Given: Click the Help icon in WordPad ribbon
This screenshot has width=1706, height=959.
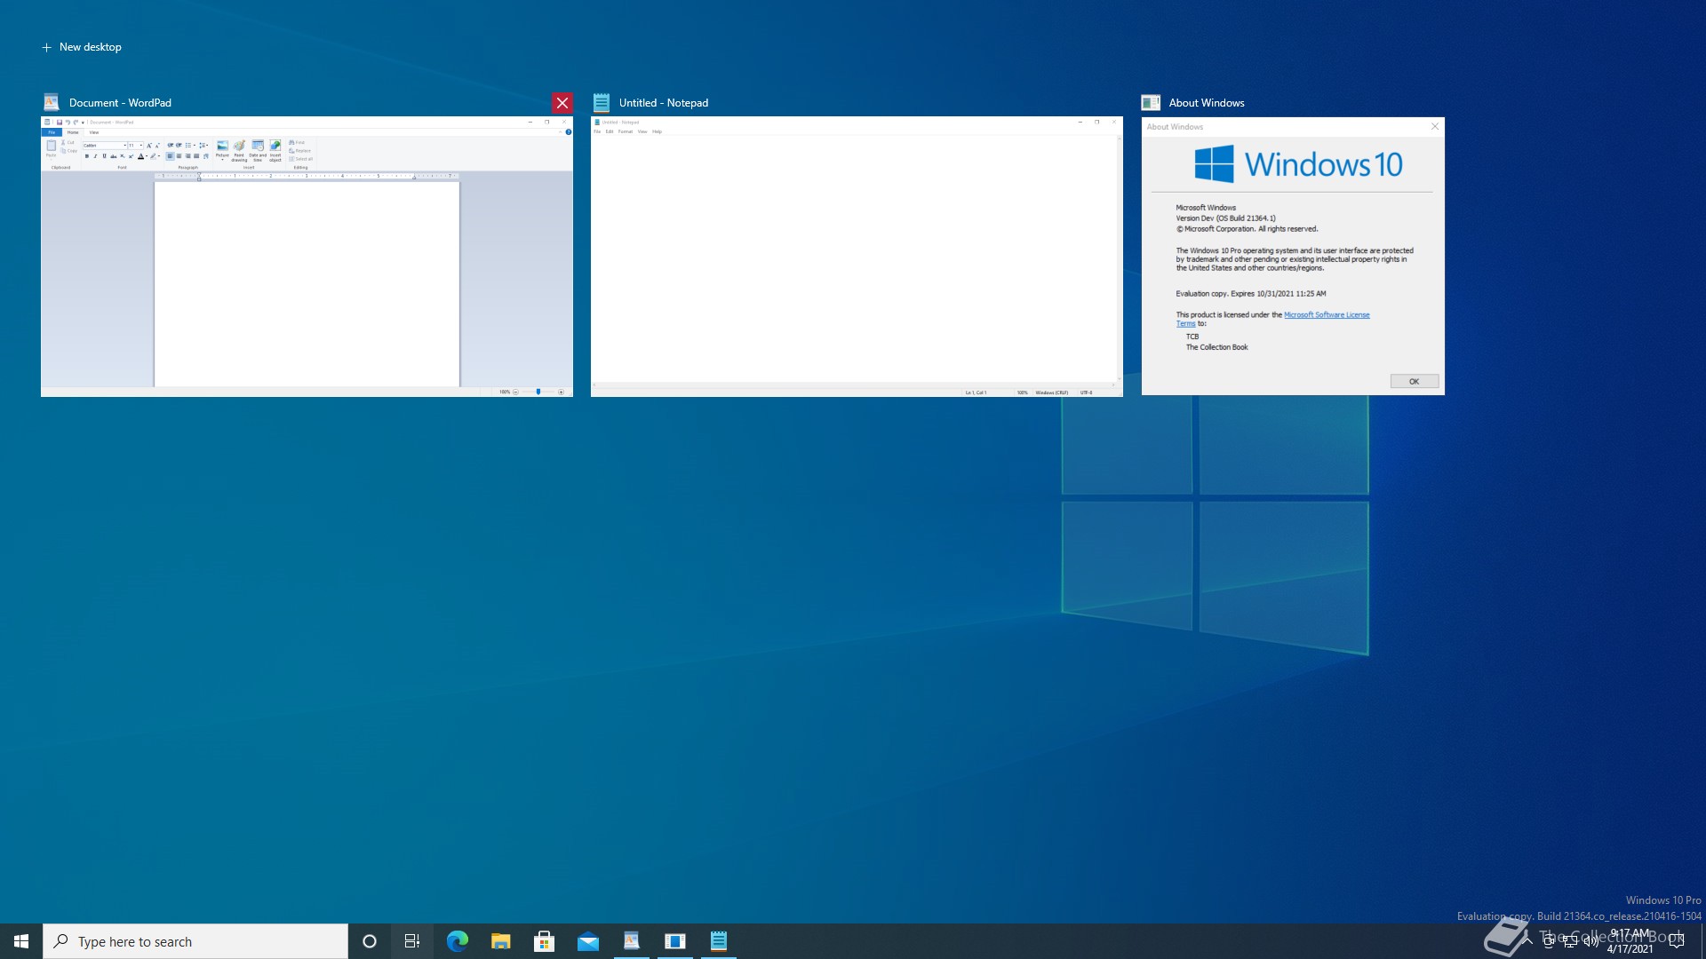Looking at the screenshot, I should pos(569,132).
